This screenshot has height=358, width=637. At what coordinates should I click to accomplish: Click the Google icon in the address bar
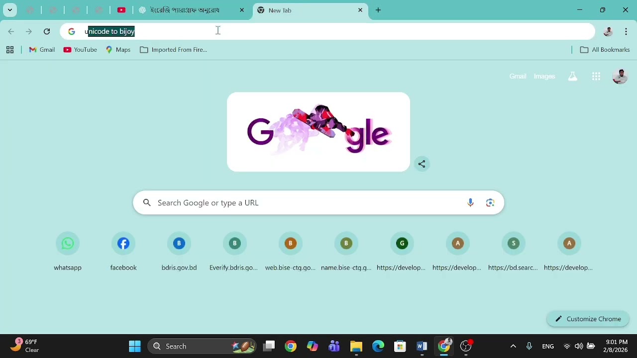tap(72, 32)
